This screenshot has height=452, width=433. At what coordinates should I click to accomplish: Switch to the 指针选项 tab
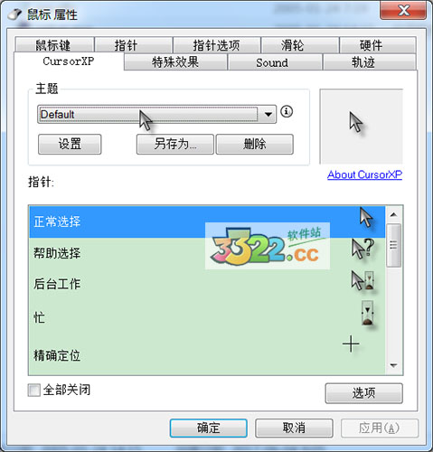[217, 45]
